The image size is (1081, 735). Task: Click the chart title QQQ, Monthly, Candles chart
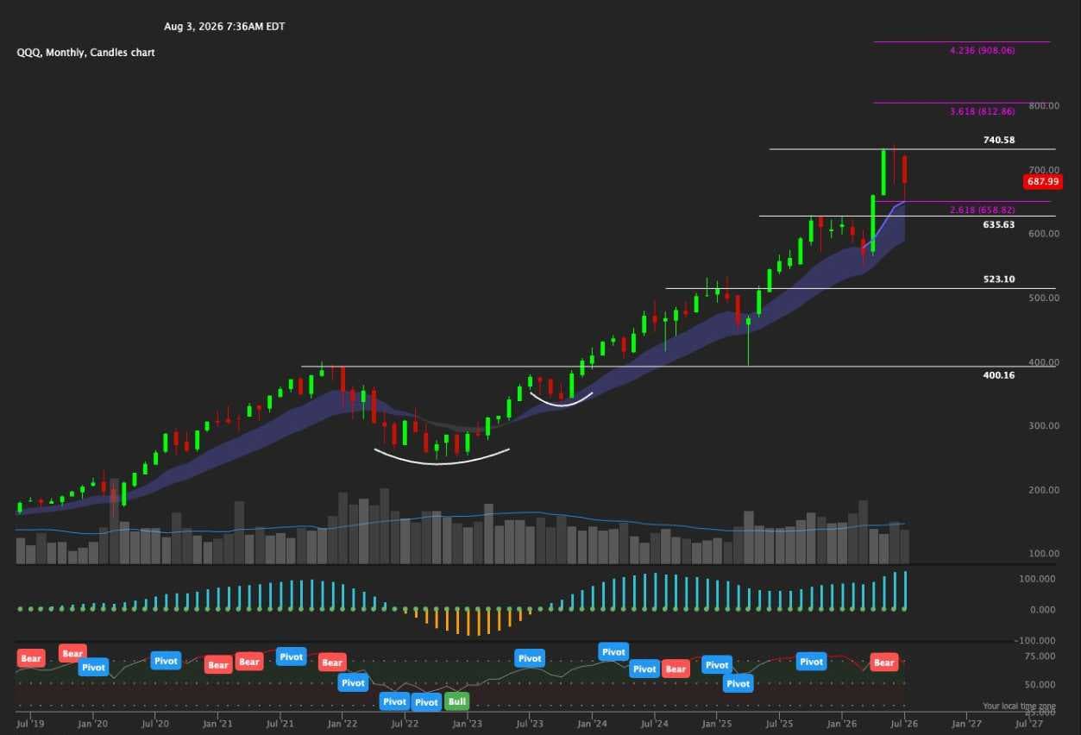coord(85,53)
